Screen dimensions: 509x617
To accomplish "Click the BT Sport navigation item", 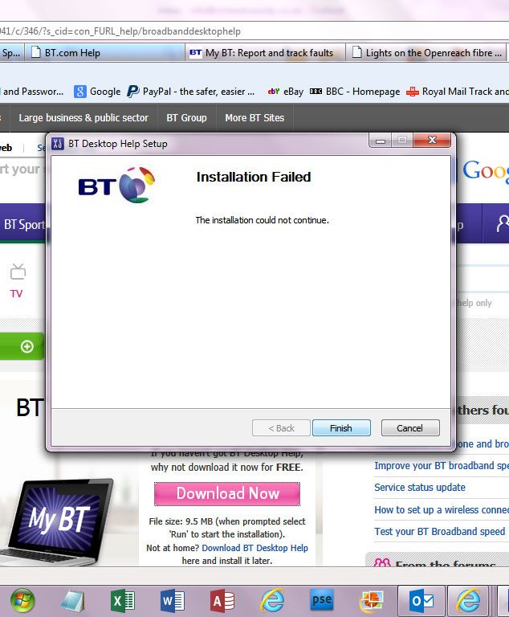I will 24,225.
